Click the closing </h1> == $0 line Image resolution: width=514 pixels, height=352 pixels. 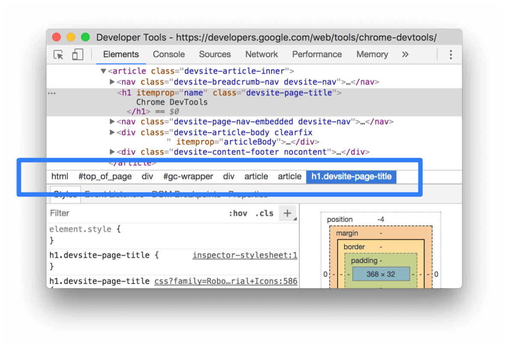coord(152,112)
